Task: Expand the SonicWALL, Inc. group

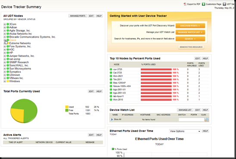Action: tap(5, 66)
